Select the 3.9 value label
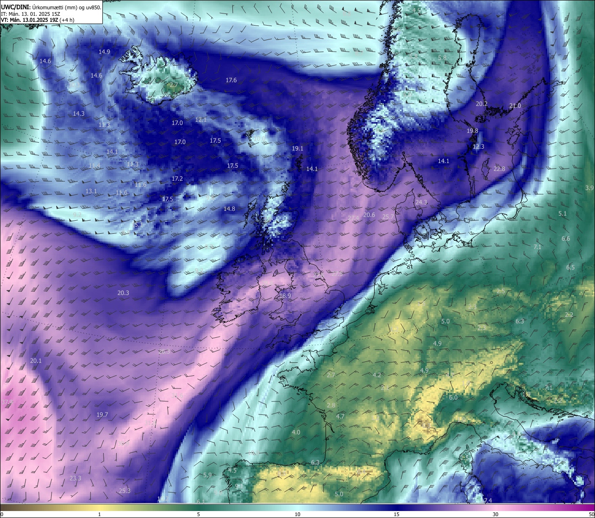595x518 pixels. [589, 188]
